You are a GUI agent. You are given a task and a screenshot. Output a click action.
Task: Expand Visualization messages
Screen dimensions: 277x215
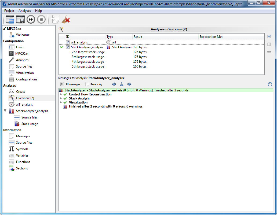coord(61,102)
